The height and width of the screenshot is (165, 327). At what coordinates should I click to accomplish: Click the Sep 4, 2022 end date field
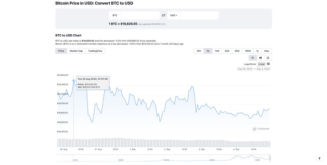[x=263, y=69]
